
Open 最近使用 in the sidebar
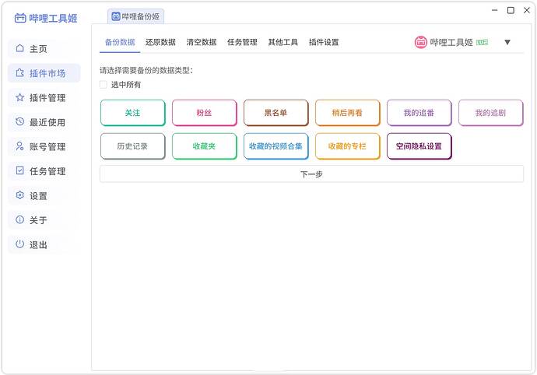(x=44, y=122)
